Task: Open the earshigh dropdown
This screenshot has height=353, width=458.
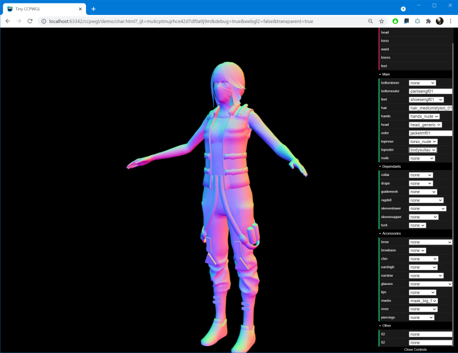Action: coord(423,267)
